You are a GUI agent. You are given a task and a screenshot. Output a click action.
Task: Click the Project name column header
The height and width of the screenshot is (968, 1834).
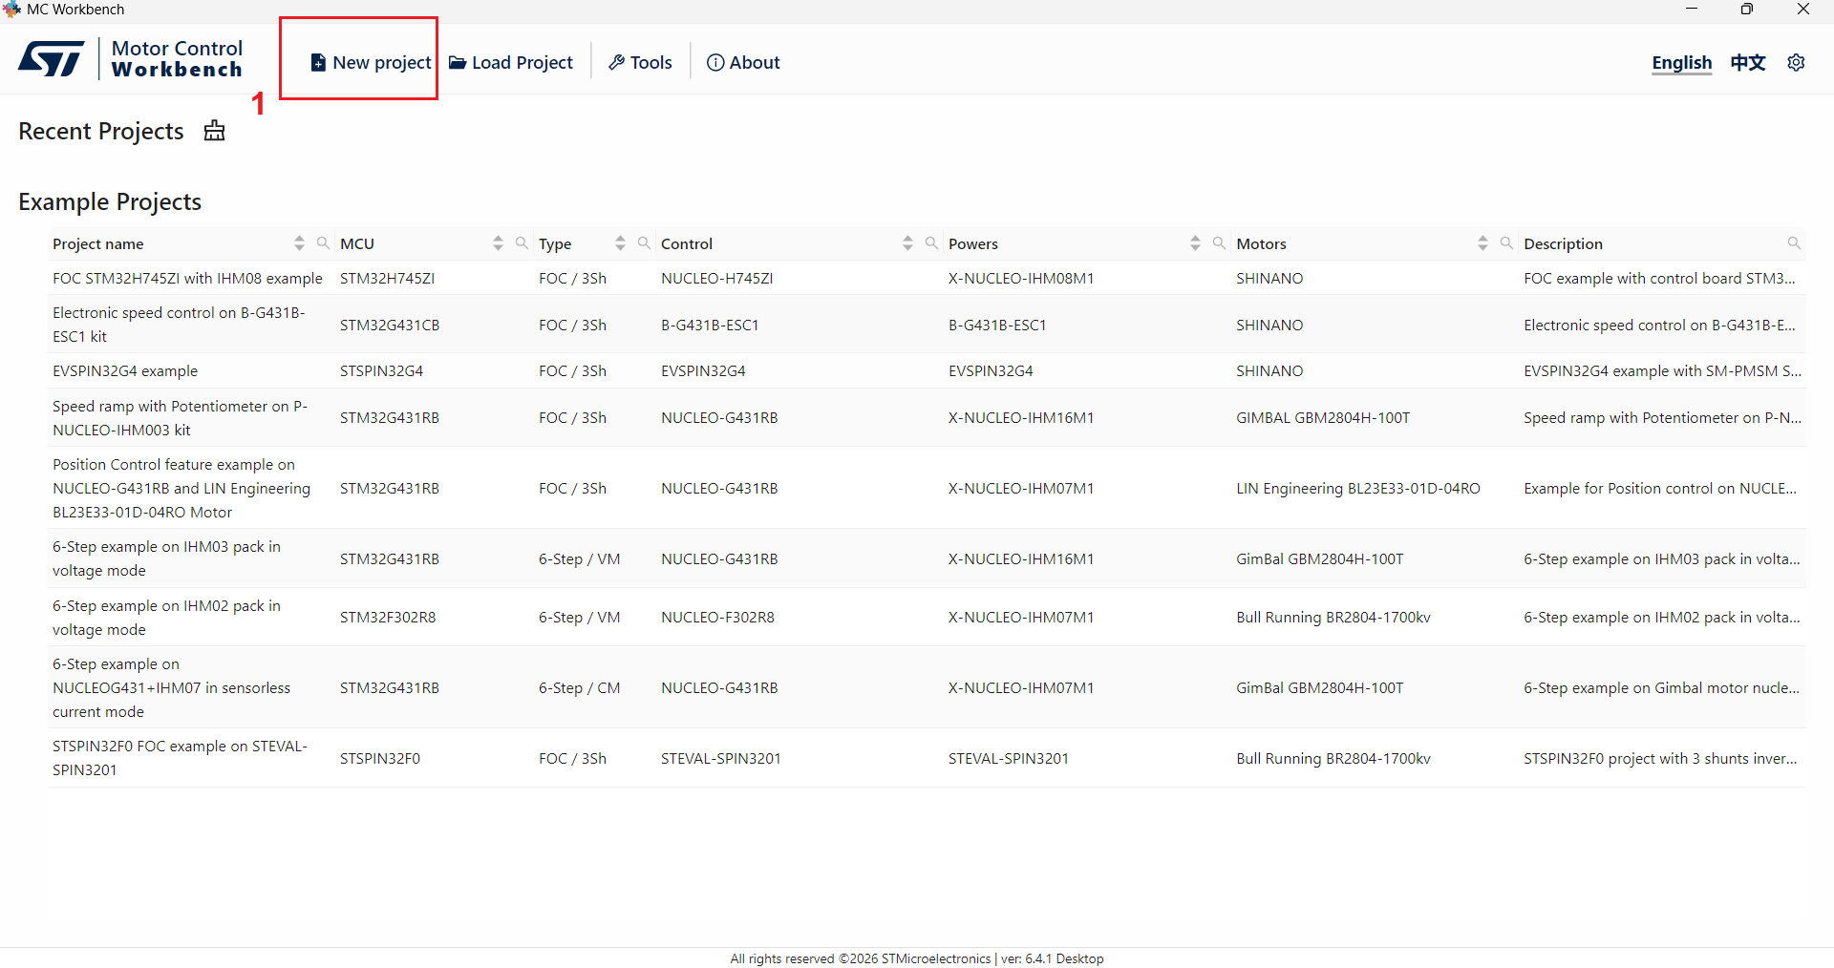[98, 244]
